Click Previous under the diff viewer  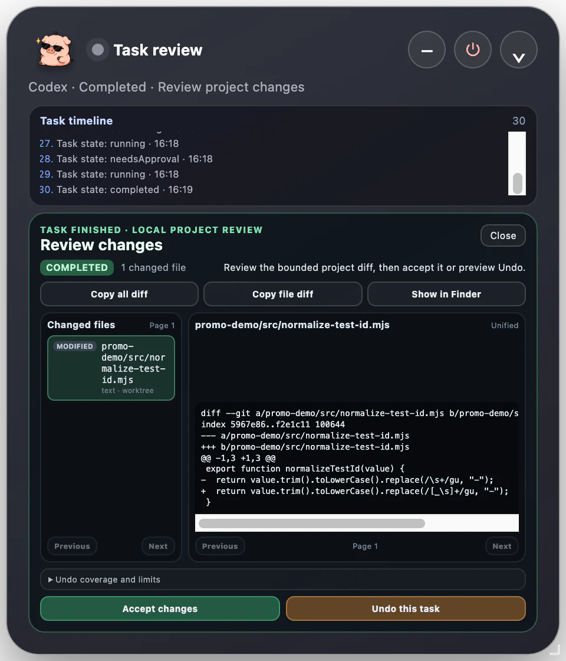coord(220,546)
